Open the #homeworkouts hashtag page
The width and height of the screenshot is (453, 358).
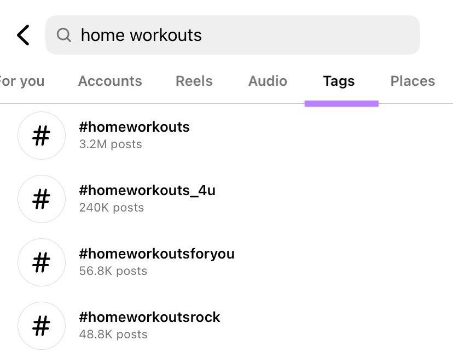point(135,127)
